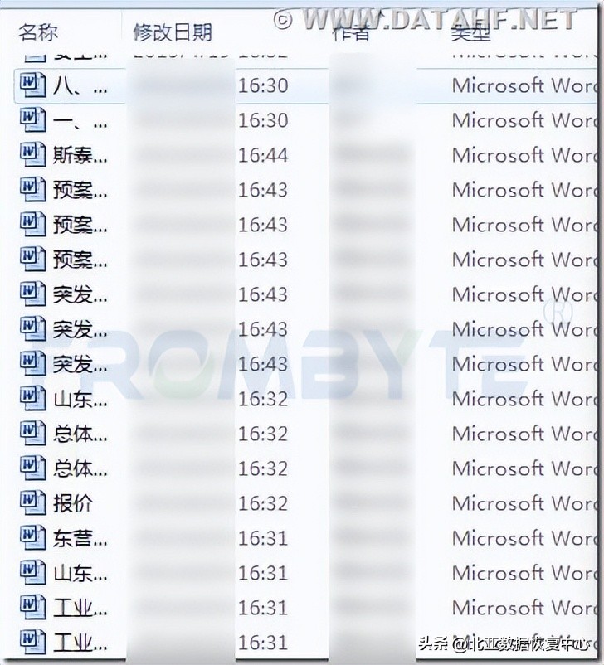The height and width of the screenshot is (665, 604).
Task: Sort files by the 修改日期 column header
Action: click(173, 32)
